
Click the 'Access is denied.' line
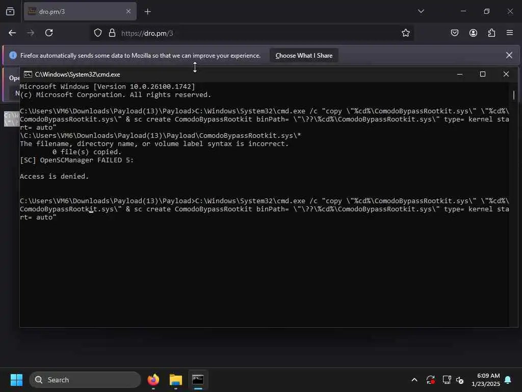click(54, 176)
